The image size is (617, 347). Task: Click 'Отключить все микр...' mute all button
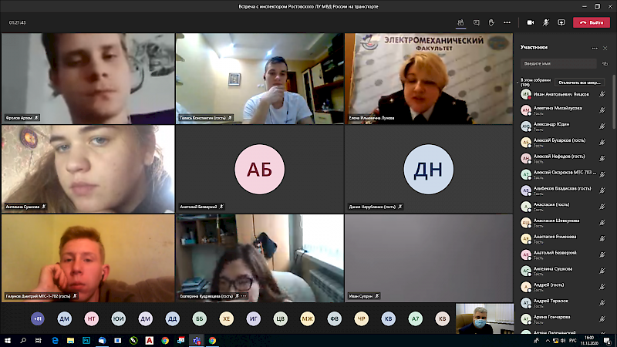tap(578, 81)
